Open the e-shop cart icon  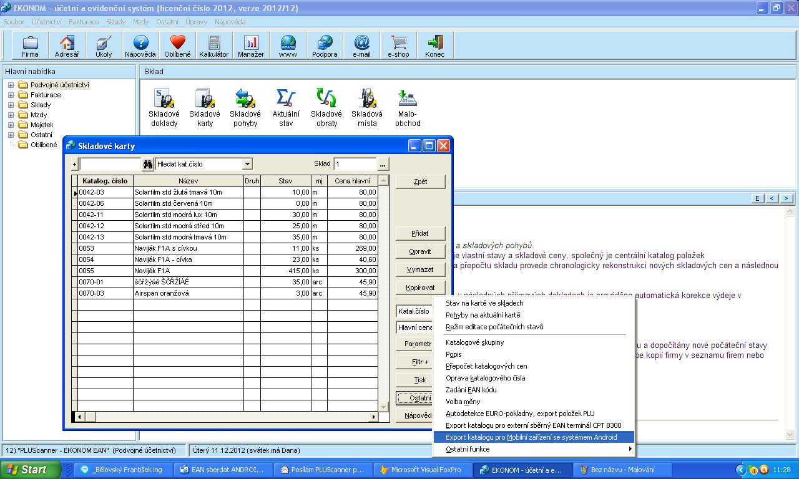[398, 46]
